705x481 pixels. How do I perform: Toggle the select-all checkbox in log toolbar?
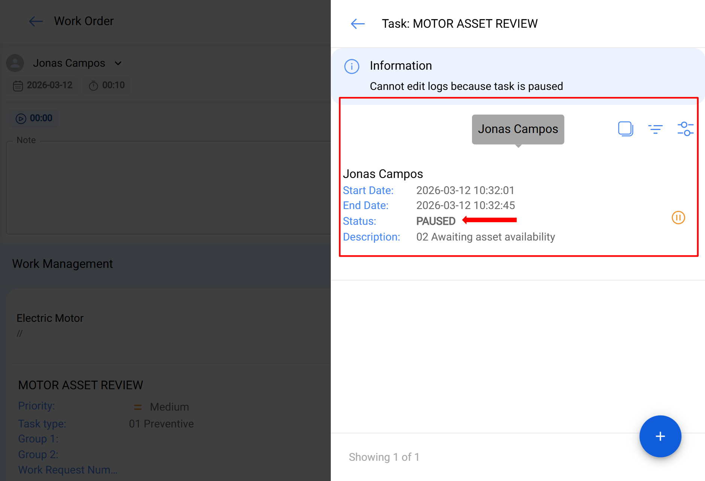(625, 129)
